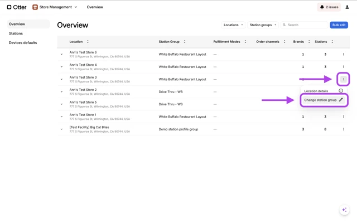The image size is (357, 223).
Task: Open more options for Ann's Test Store 6
Action: click(344, 55)
